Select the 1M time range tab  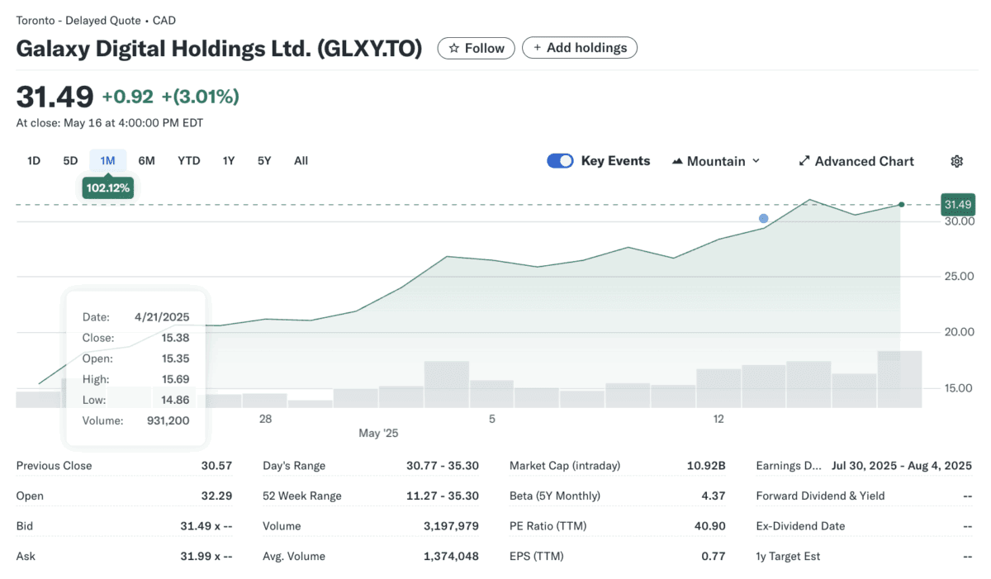coord(107,161)
